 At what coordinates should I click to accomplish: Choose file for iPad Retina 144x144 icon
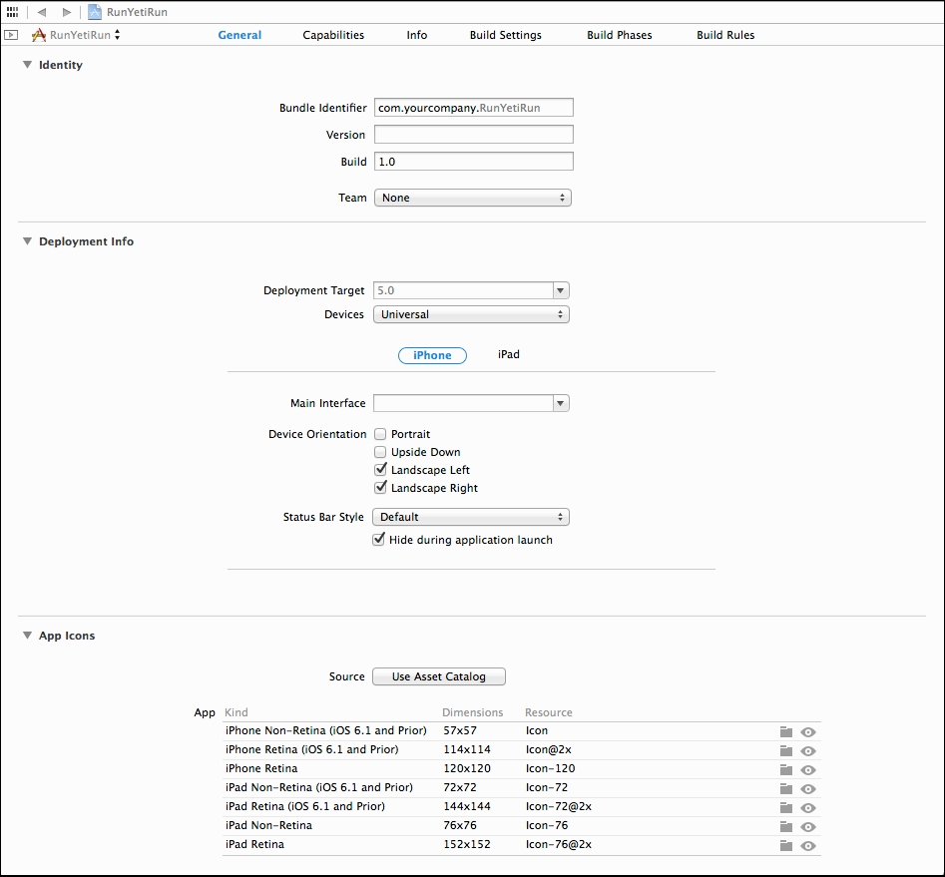pyautogui.click(x=786, y=808)
